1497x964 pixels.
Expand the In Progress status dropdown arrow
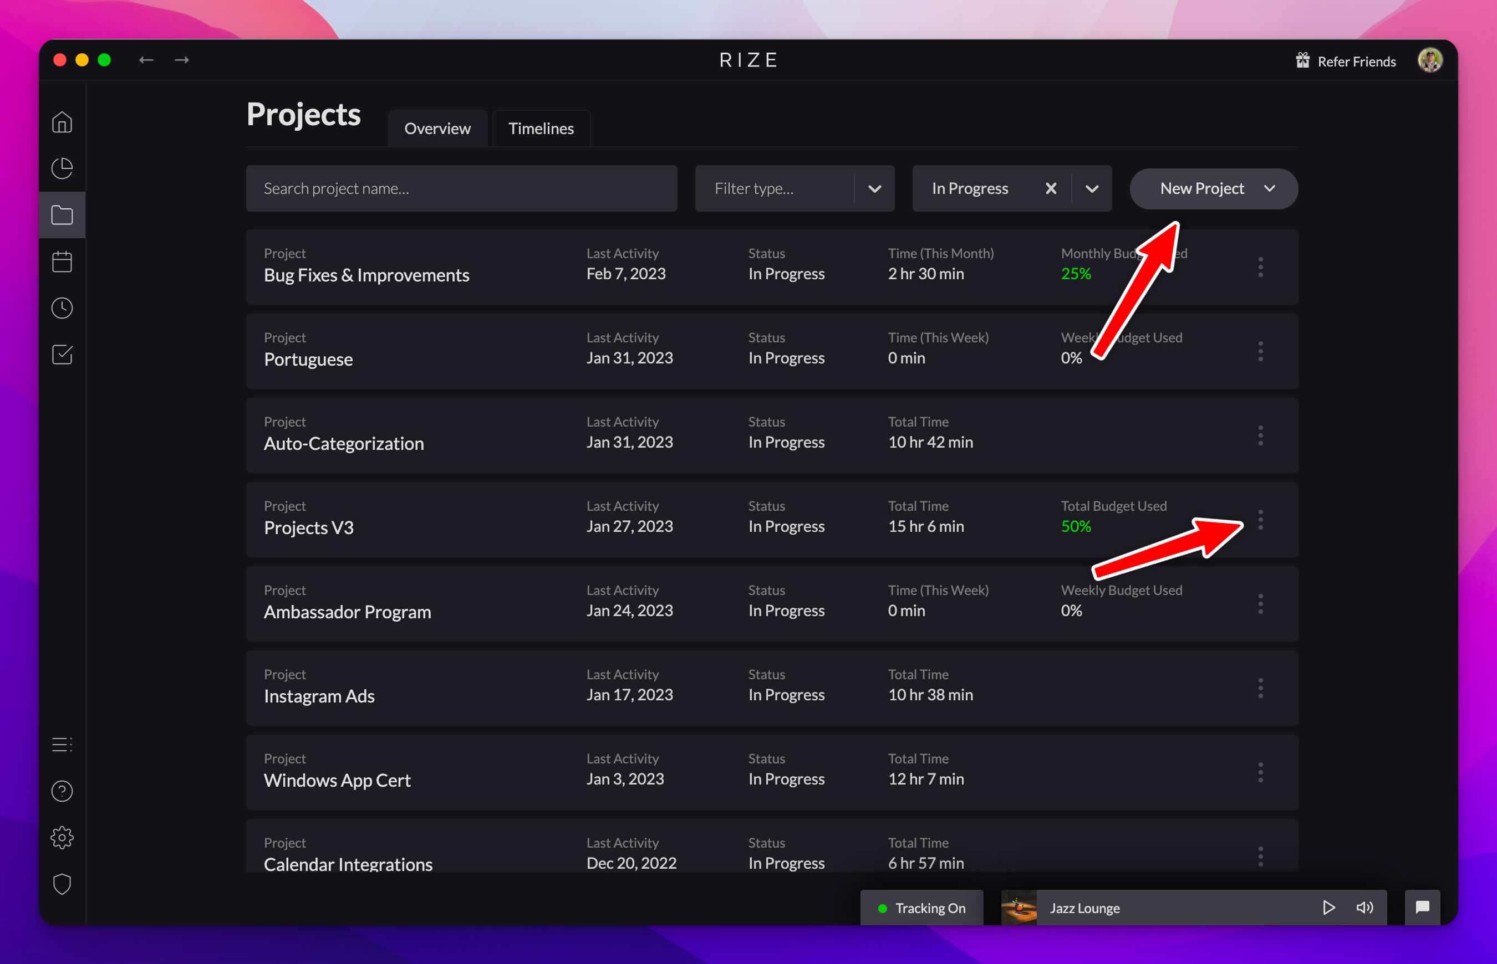tap(1092, 189)
